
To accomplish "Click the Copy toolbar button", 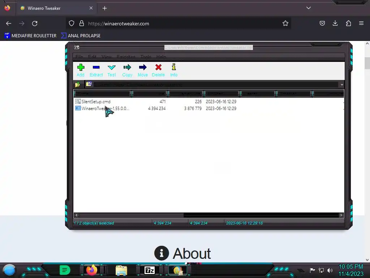I will 127,70.
